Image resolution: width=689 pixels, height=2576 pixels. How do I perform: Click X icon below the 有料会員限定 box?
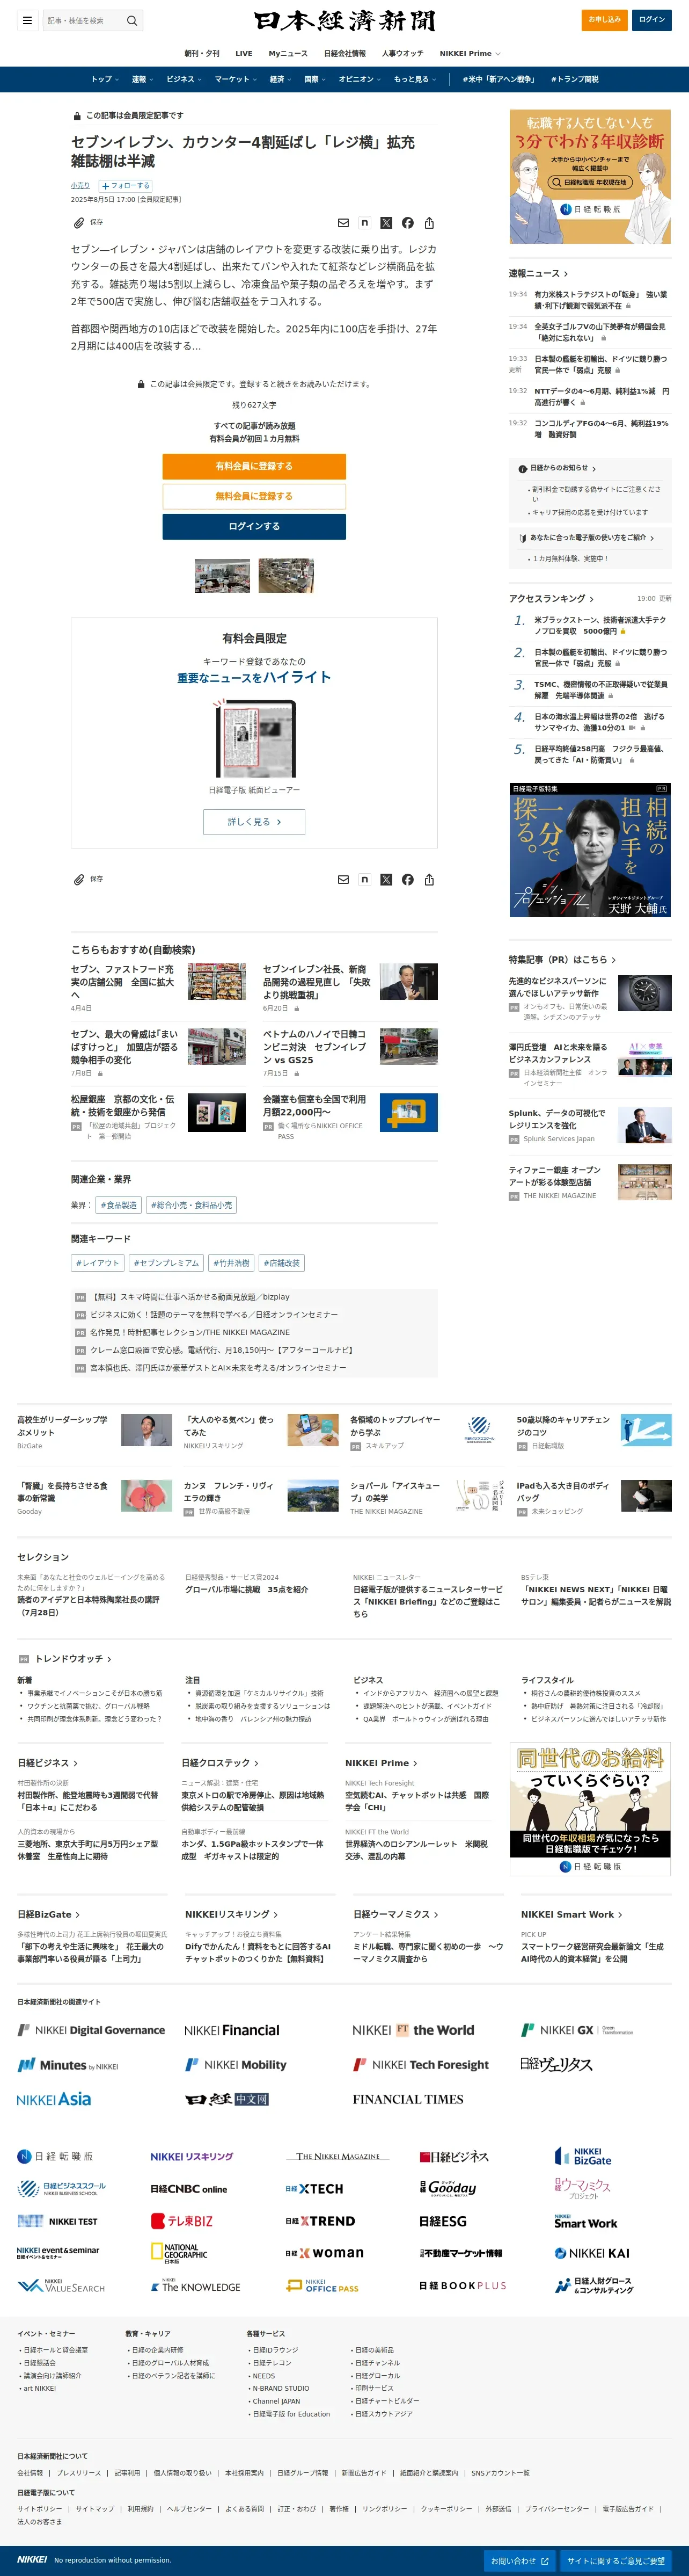pos(385,880)
